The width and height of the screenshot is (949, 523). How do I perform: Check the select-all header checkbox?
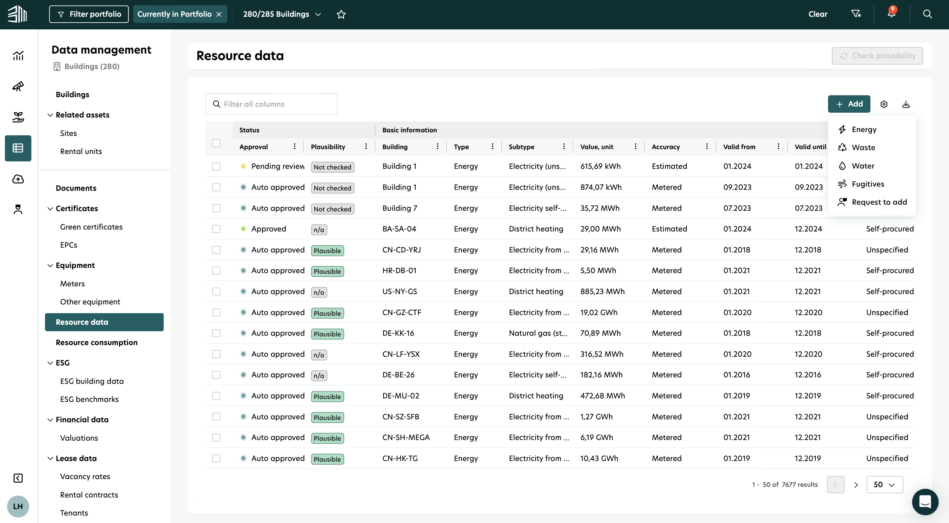[216, 143]
